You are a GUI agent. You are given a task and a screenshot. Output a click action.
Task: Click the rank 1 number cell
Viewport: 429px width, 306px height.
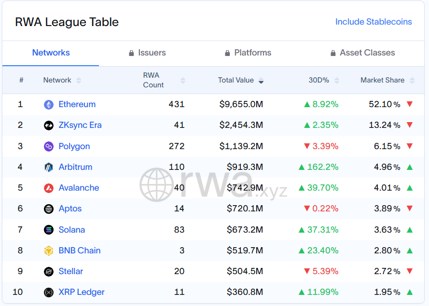[x=20, y=104]
